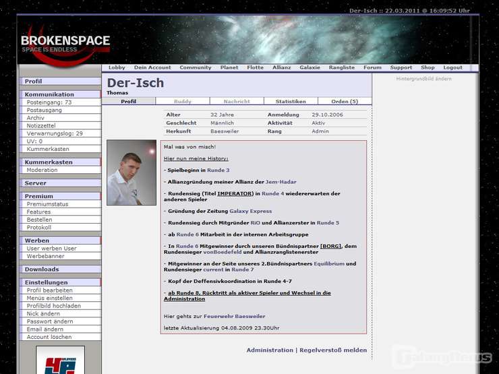Image resolution: width=499 pixels, height=374 pixels.
Task: Click the Downloads sidebar header
Action: point(60,269)
